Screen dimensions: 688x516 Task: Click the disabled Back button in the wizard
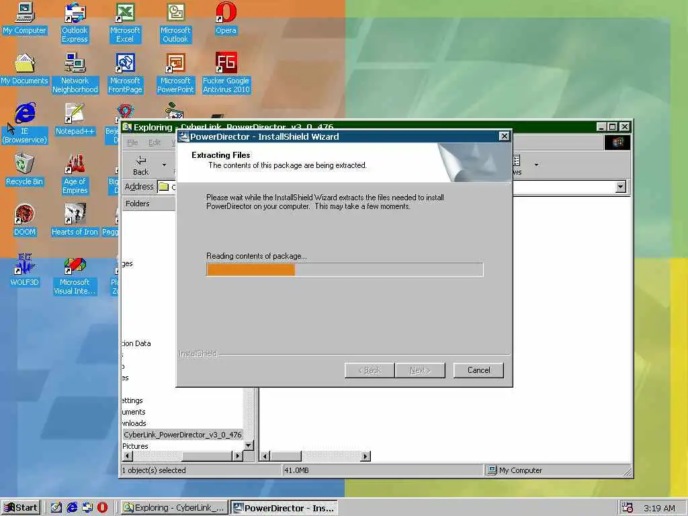tap(370, 370)
